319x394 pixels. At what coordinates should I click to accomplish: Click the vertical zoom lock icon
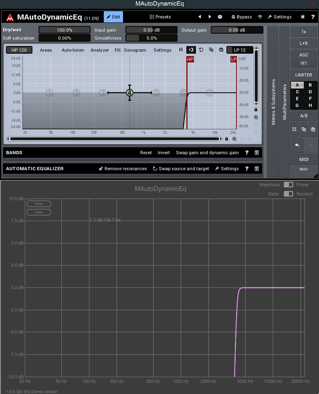[x=256, y=110]
